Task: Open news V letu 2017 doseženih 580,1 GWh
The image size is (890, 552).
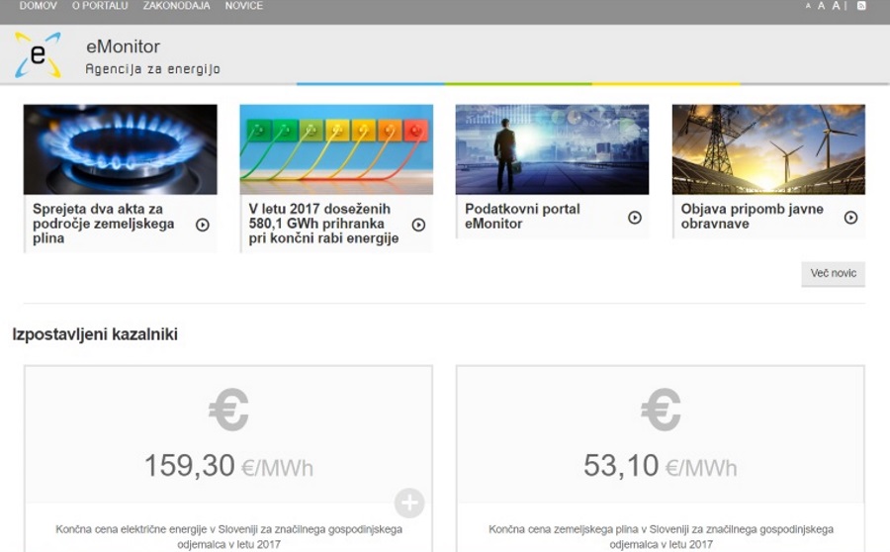Action: click(323, 224)
